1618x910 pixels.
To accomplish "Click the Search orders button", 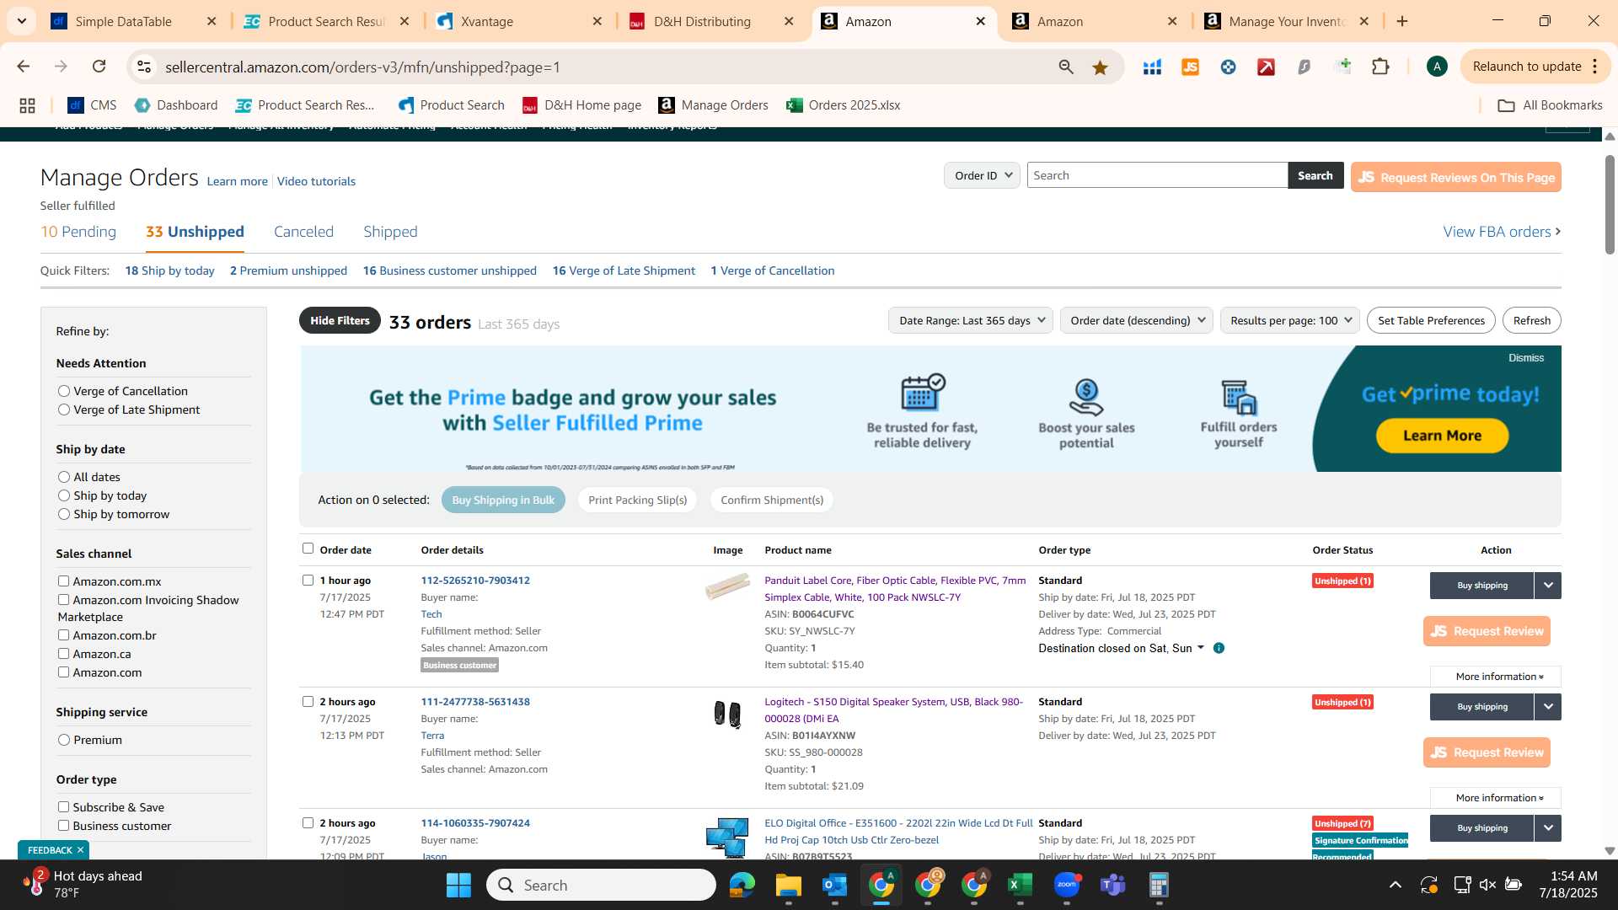I will click(1315, 175).
